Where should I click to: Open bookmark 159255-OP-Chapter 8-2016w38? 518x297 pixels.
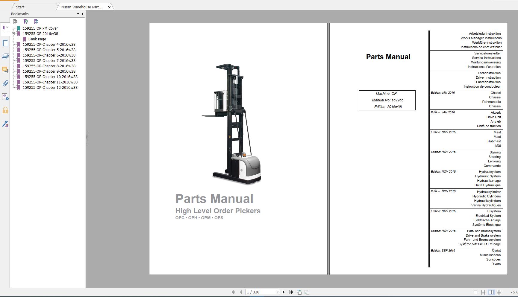pyautogui.click(x=49, y=66)
